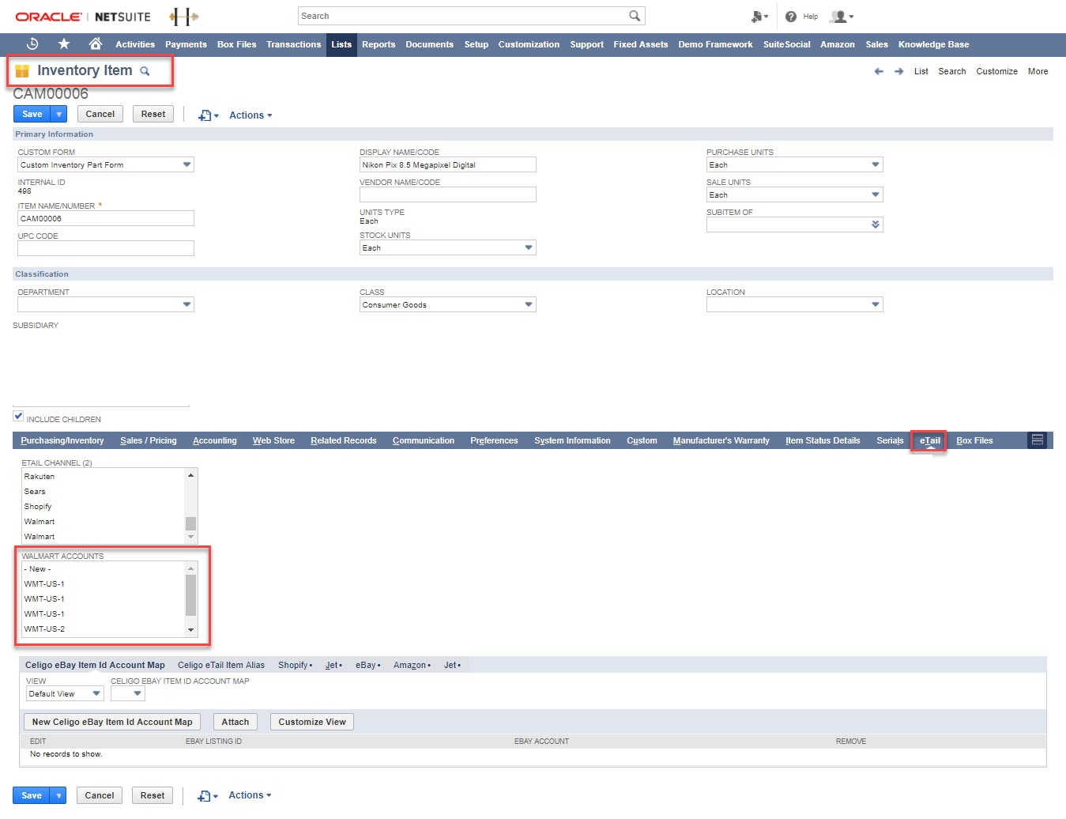The height and width of the screenshot is (819, 1066).
Task: Click the Vendor Name/Code field
Action: pyautogui.click(x=448, y=194)
